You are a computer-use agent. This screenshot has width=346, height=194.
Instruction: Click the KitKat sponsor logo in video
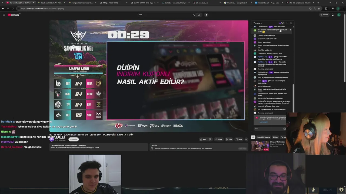(x=119, y=126)
